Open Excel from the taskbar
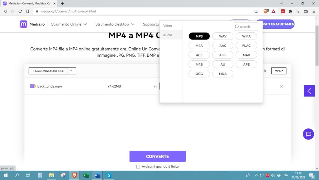Screen dimensions: 319x180 click(x=86, y=175)
